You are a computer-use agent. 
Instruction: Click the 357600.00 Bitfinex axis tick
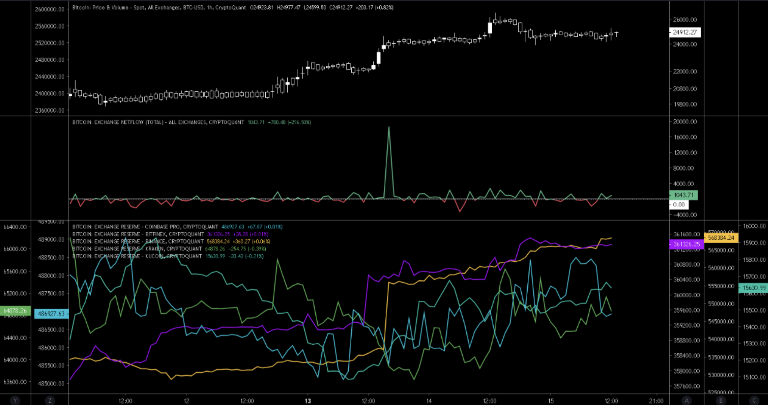coord(687,386)
